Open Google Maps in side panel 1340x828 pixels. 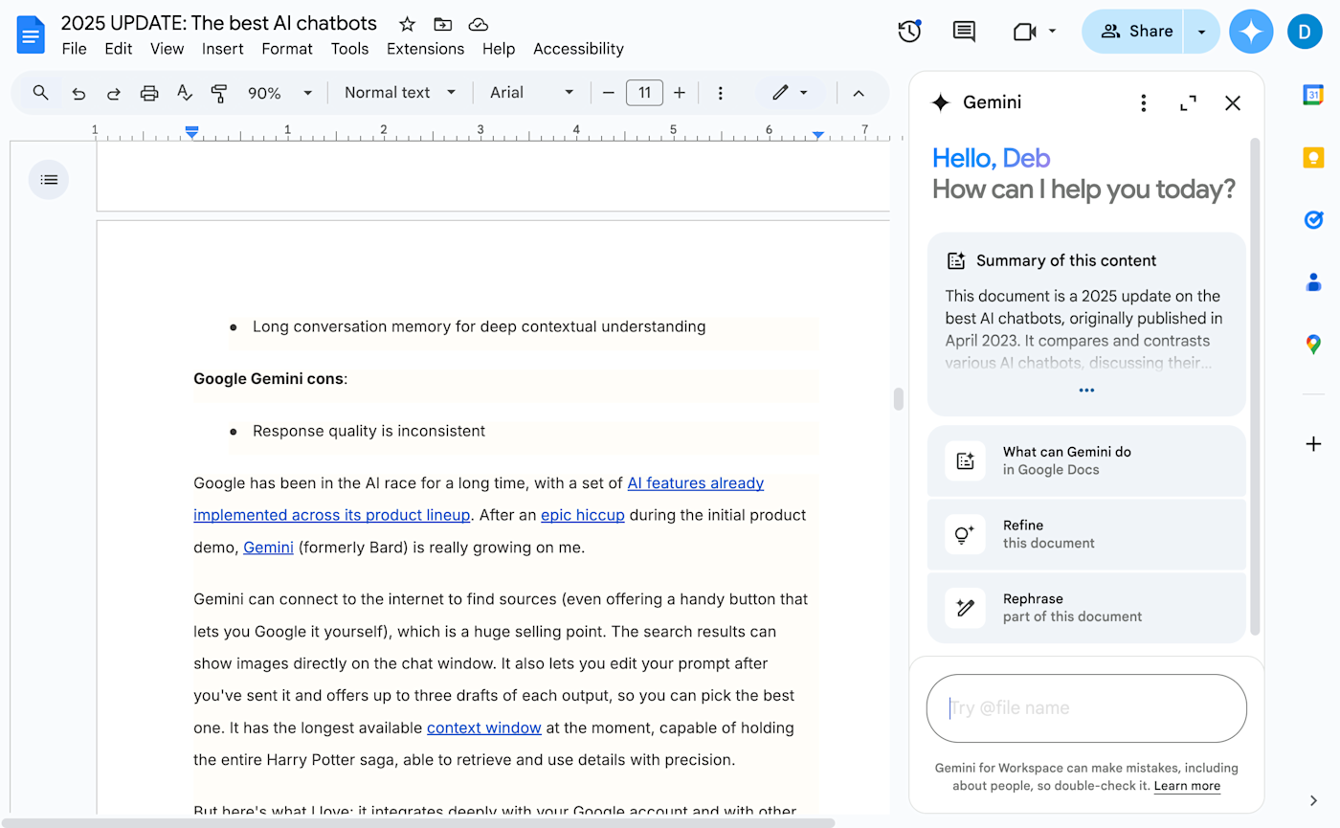pos(1313,345)
